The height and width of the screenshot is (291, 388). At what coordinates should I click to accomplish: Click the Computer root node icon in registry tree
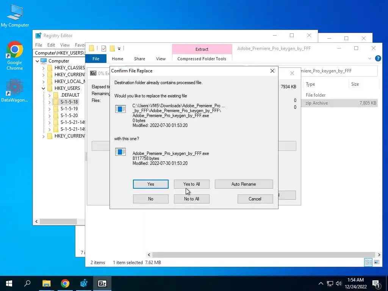[x=44, y=61]
